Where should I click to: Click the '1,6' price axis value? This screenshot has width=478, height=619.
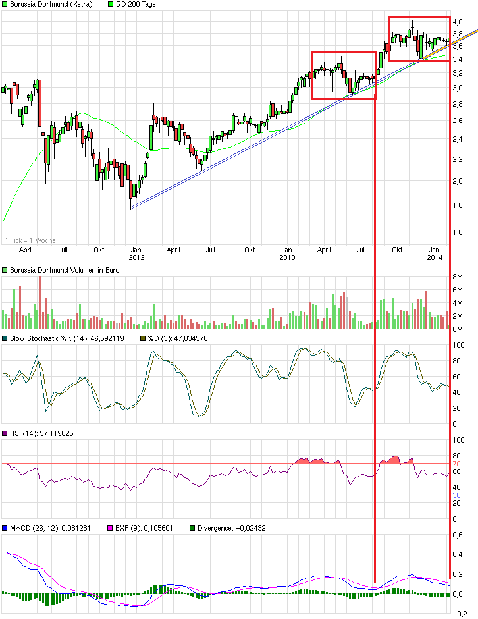point(458,233)
